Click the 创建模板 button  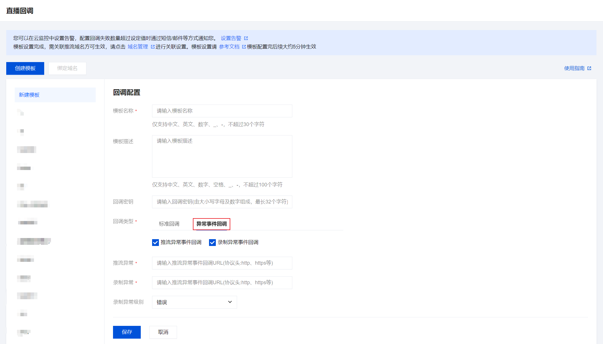25,68
